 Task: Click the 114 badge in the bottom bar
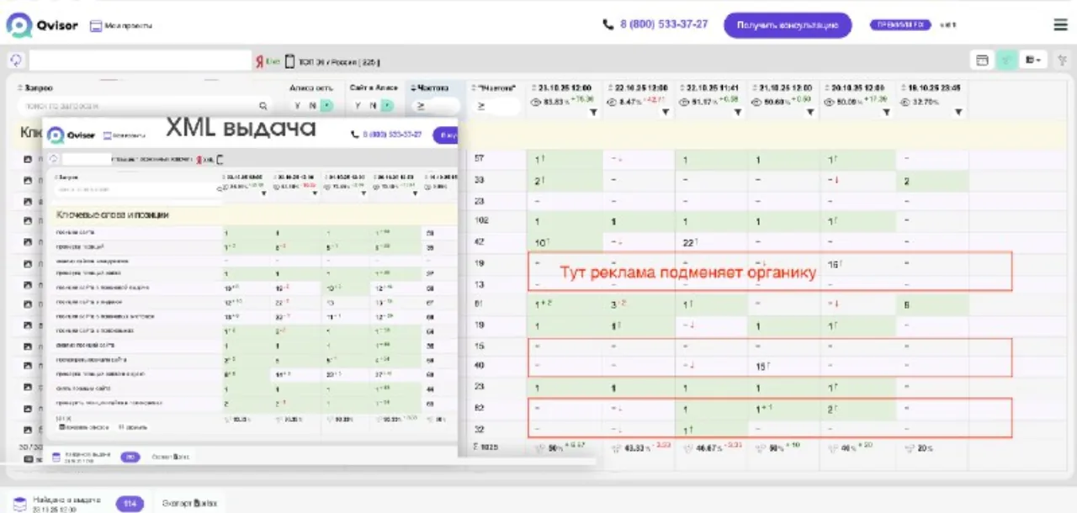130,503
